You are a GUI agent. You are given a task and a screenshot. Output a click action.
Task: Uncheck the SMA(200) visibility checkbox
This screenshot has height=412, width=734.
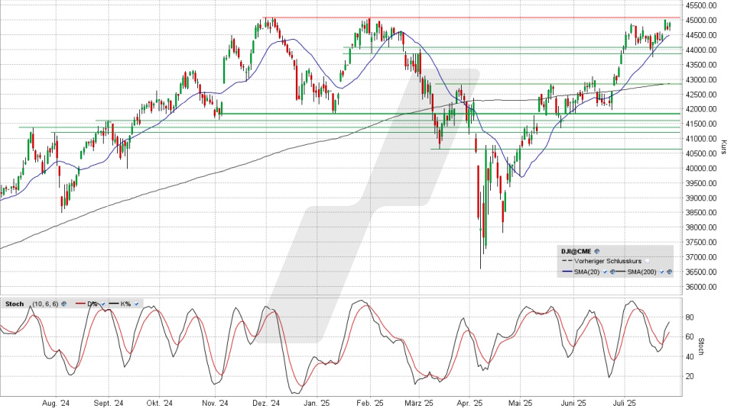pos(662,272)
